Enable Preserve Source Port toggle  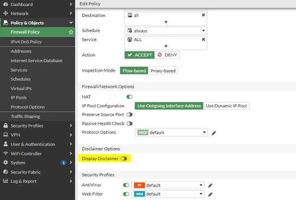click(129, 114)
